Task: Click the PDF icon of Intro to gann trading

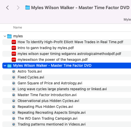Action: [x=14, y=48]
